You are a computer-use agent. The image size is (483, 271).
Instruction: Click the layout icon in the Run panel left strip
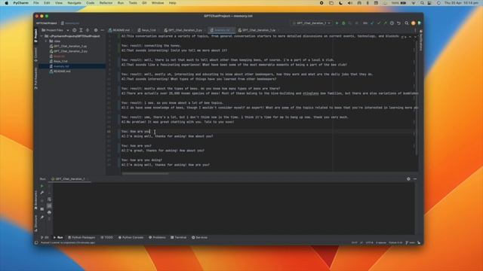(x=42, y=209)
